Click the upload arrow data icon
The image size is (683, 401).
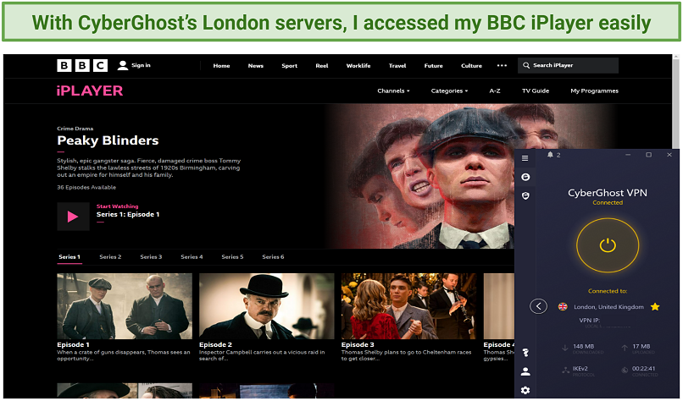click(x=625, y=348)
